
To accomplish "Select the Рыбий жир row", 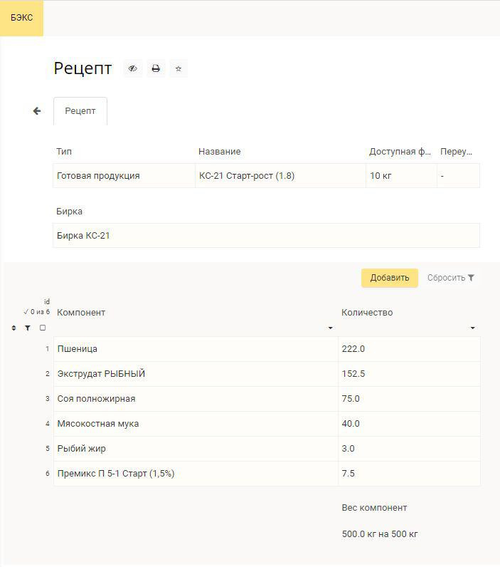I will coord(267,449).
